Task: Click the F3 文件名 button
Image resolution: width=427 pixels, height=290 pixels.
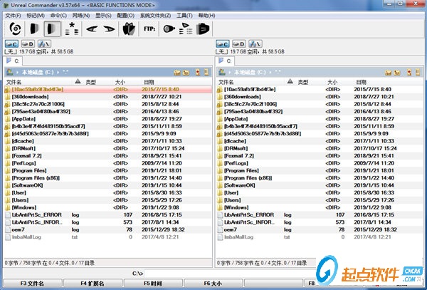Action: [32, 283]
